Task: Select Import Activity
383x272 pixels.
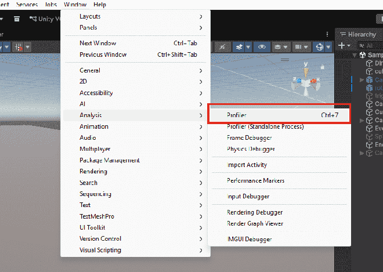Action: pos(279,165)
